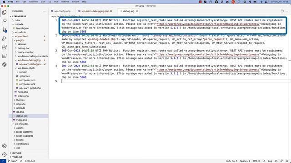Open the Help menu
The height and width of the screenshot is (163, 291).
[x=84, y=2]
